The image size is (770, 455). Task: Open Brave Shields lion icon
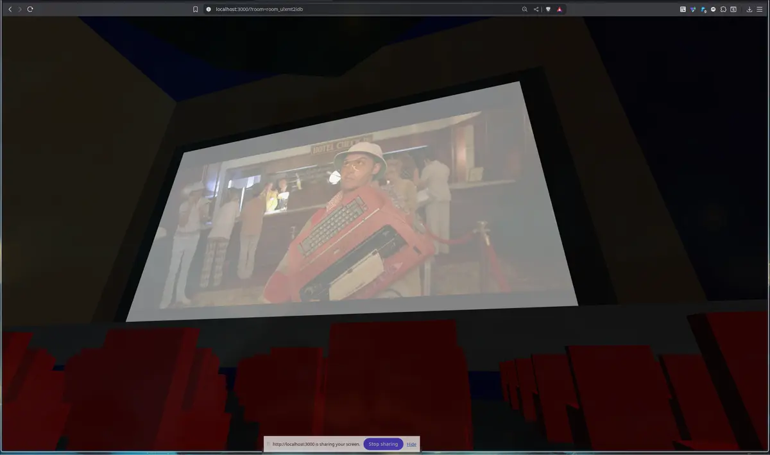click(548, 9)
